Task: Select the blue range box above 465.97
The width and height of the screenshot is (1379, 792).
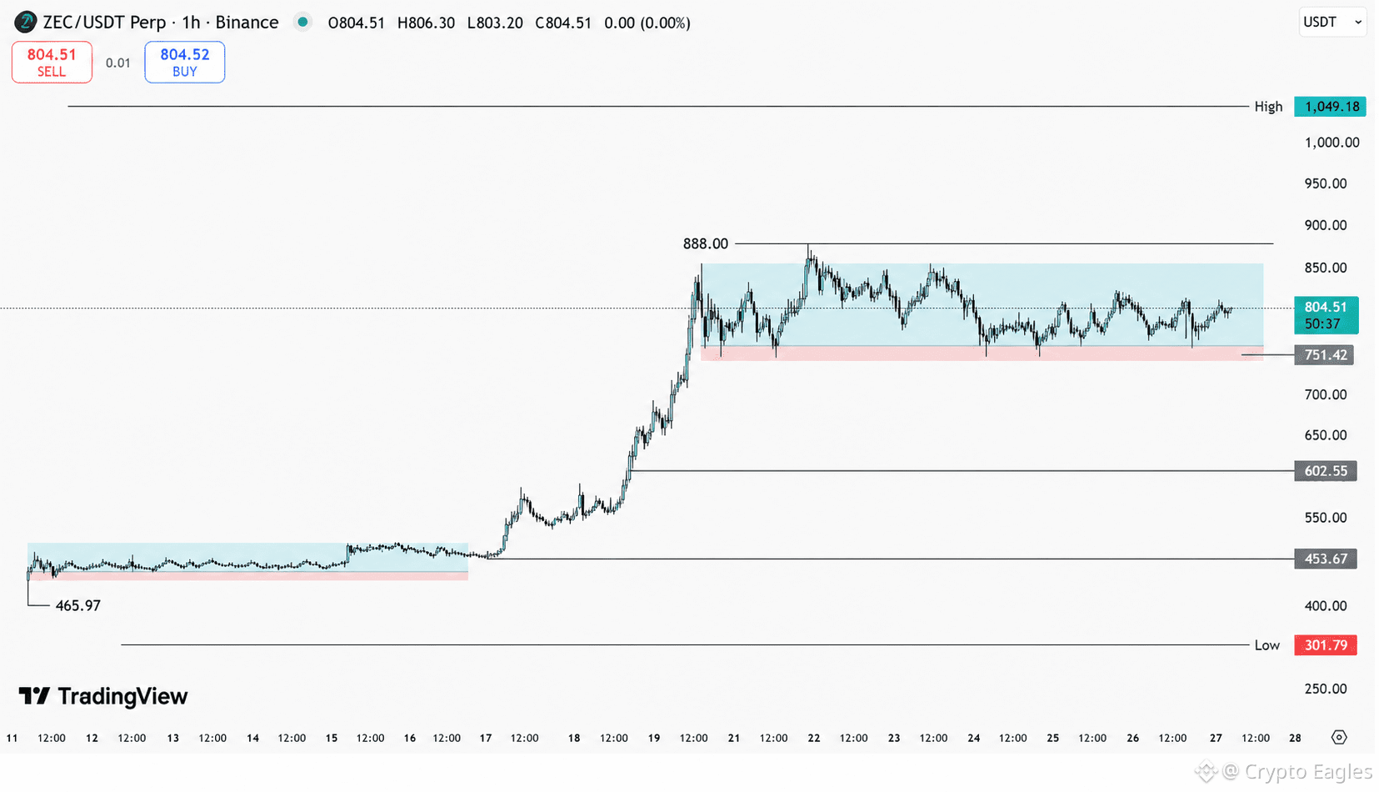Action: click(247, 558)
